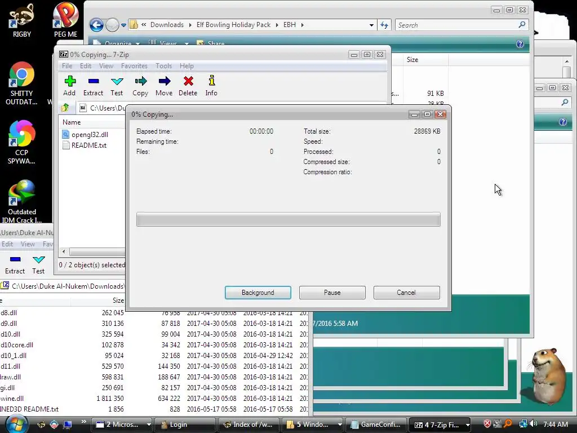Click the Login taskbar button
This screenshot has height=433, width=577.
(185, 425)
